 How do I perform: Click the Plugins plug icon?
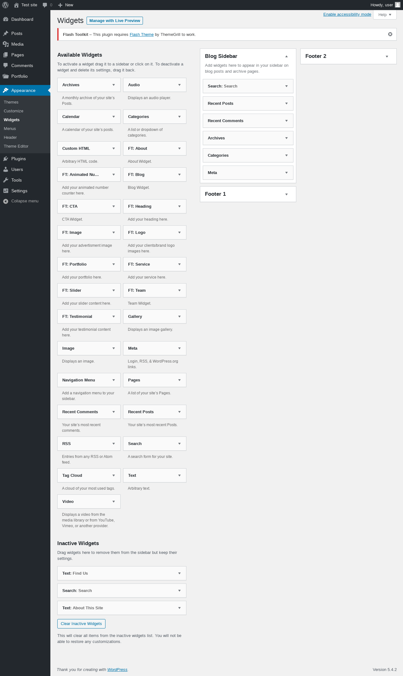[6, 159]
